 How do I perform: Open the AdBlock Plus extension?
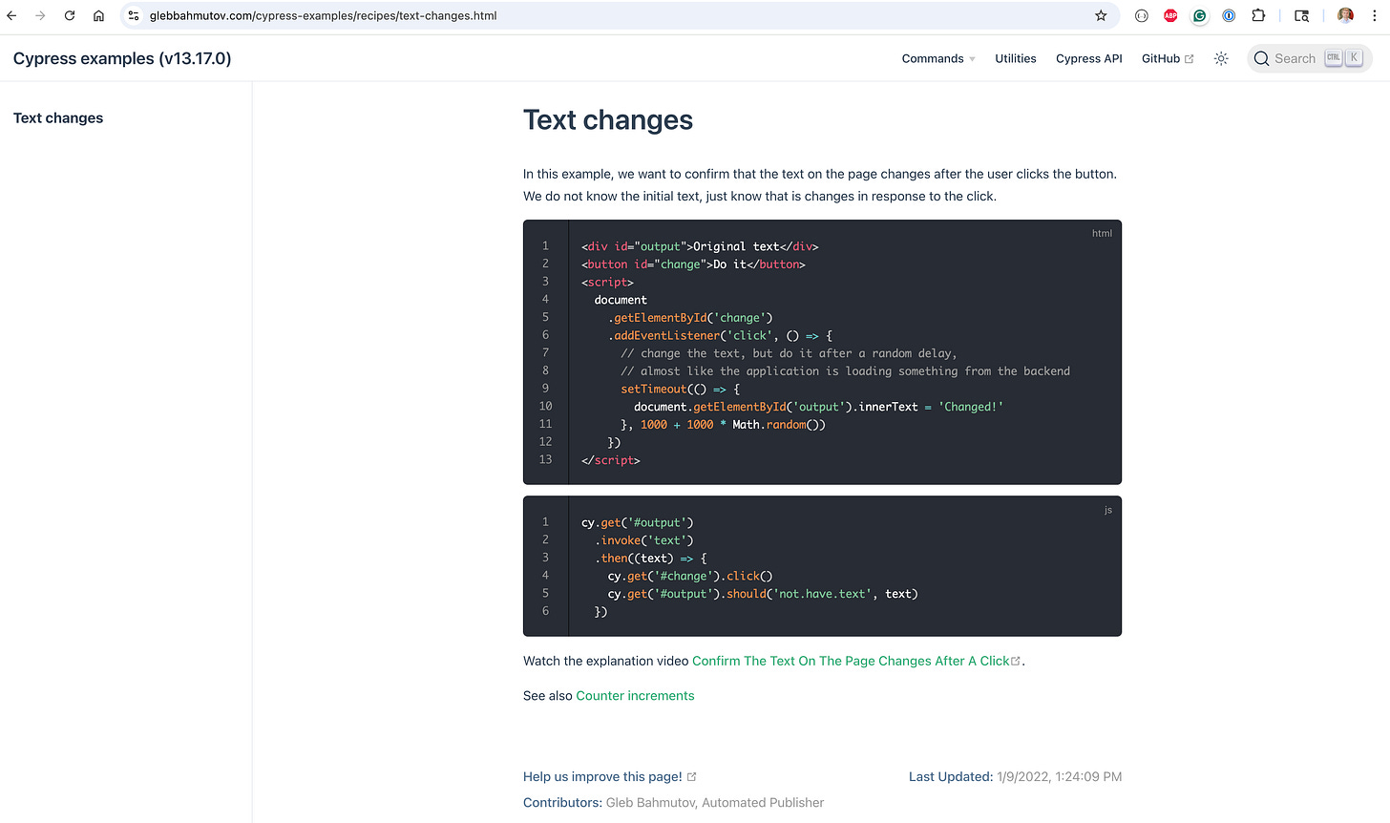tap(1170, 15)
